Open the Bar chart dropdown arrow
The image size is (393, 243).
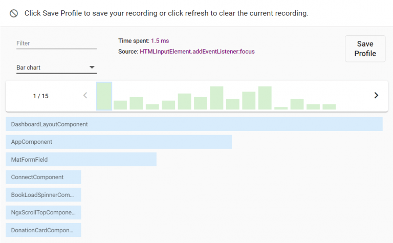coord(92,67)
